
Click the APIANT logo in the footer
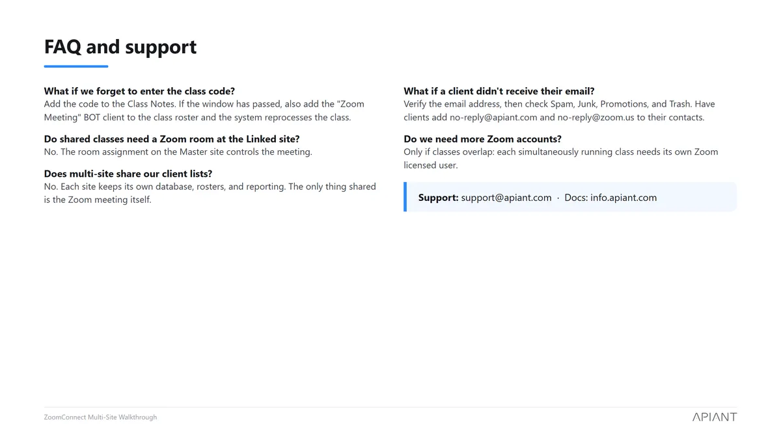click(715, 417)
